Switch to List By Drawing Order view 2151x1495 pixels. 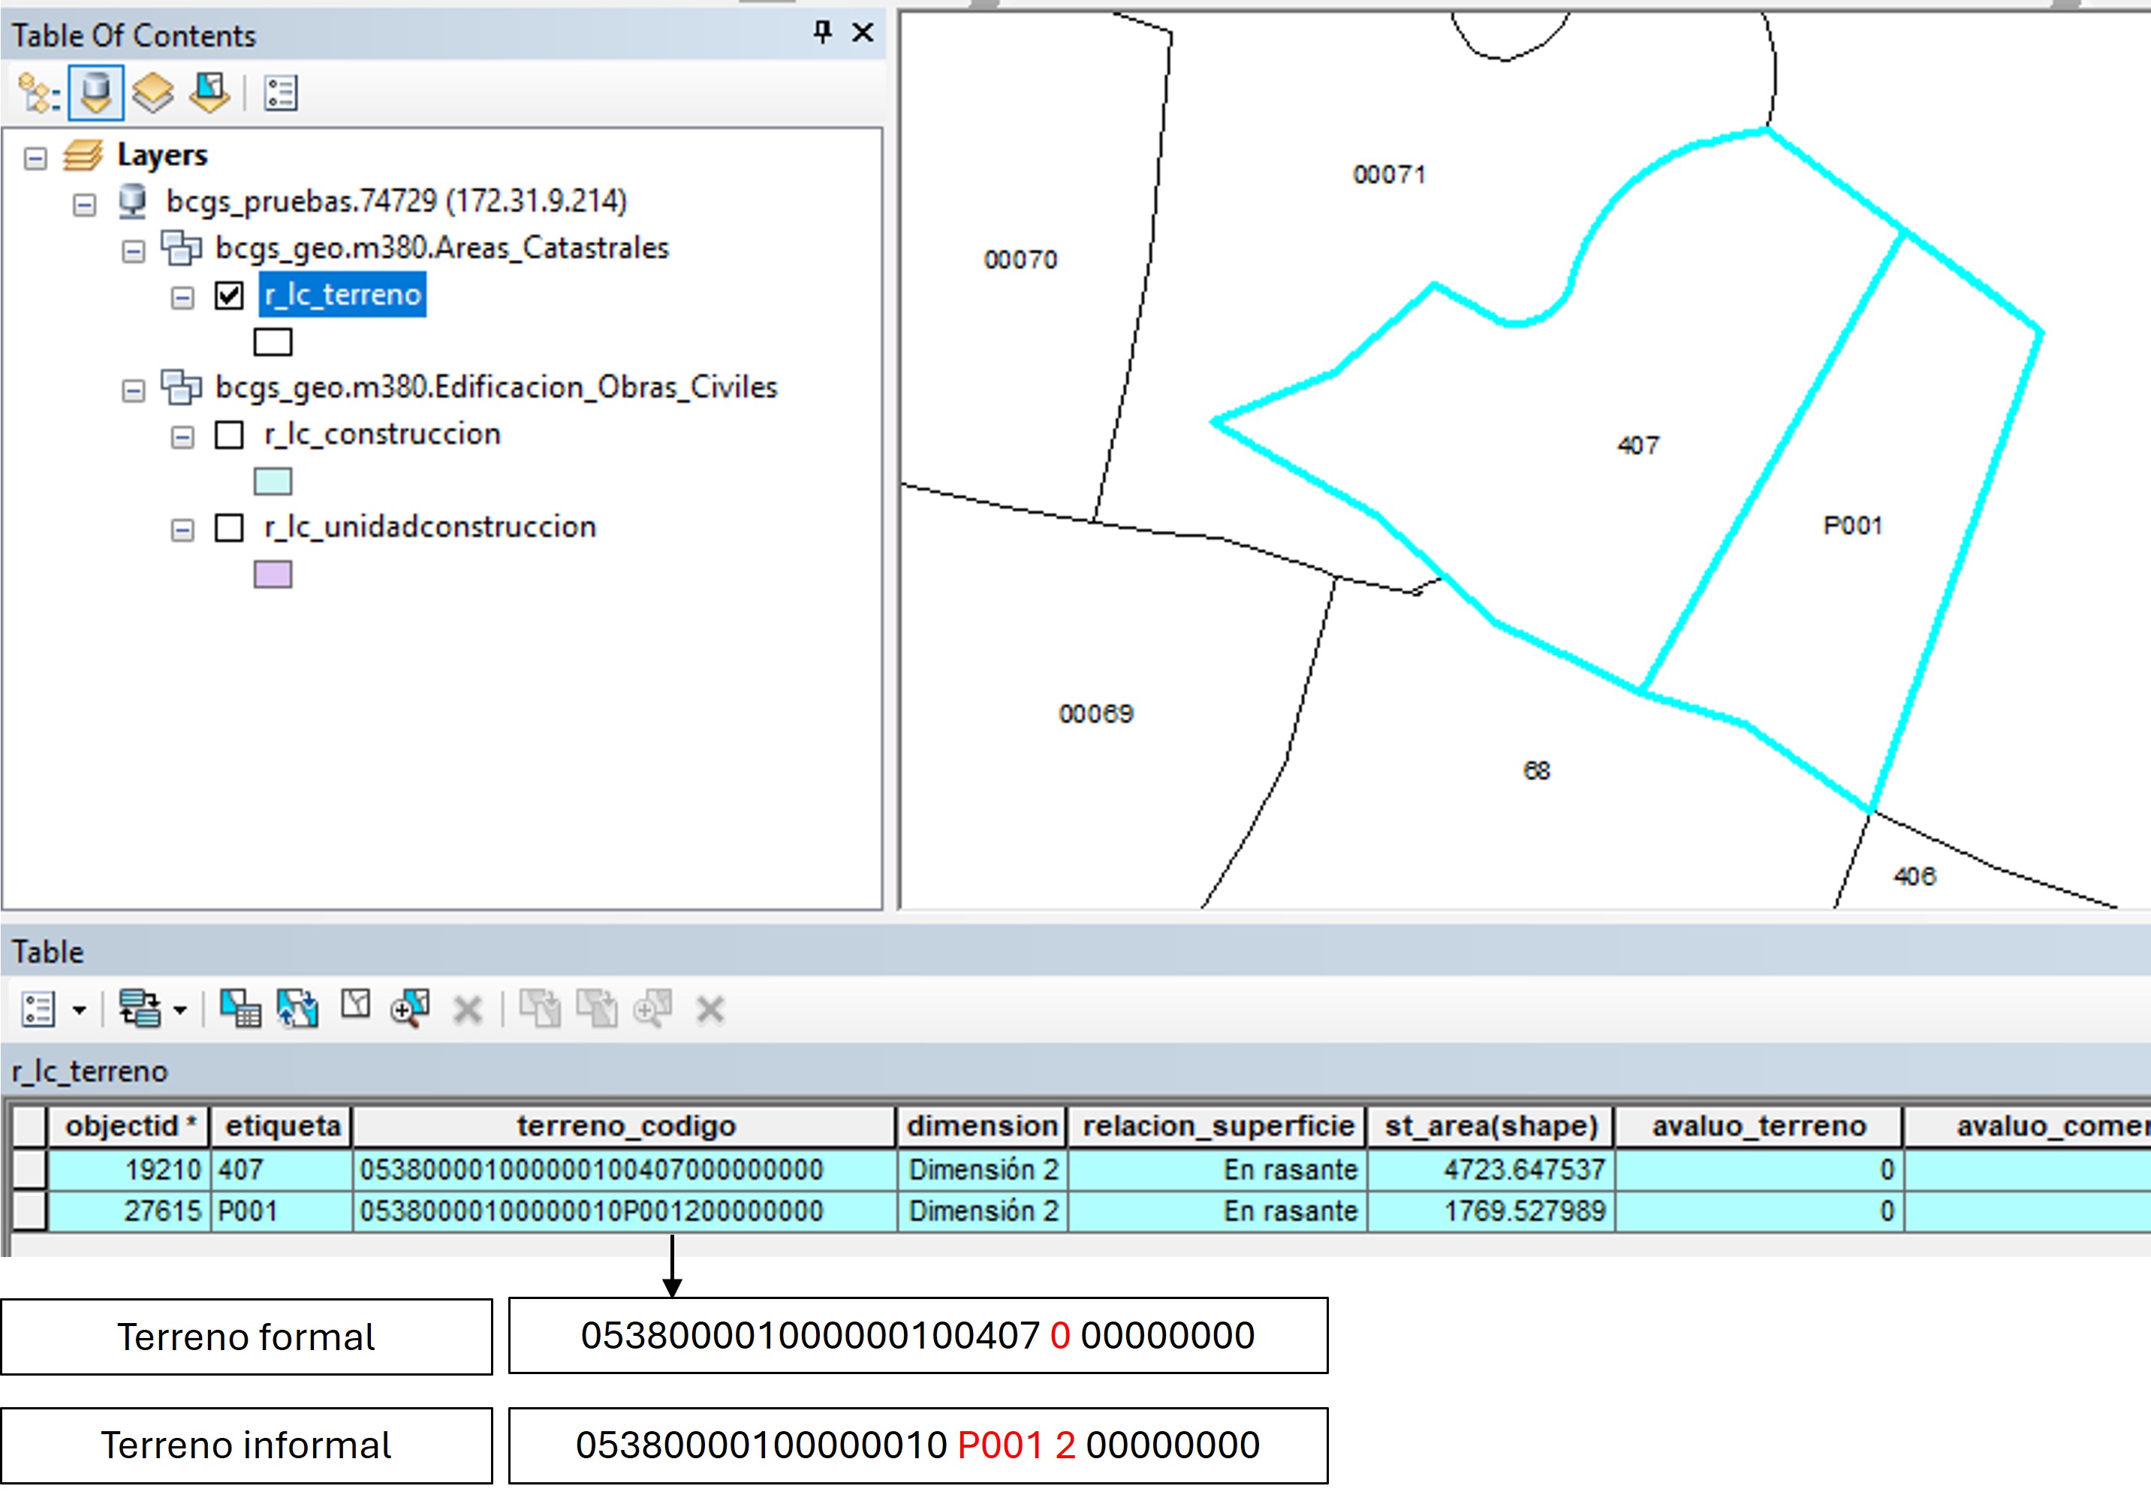tap(38, 94)
